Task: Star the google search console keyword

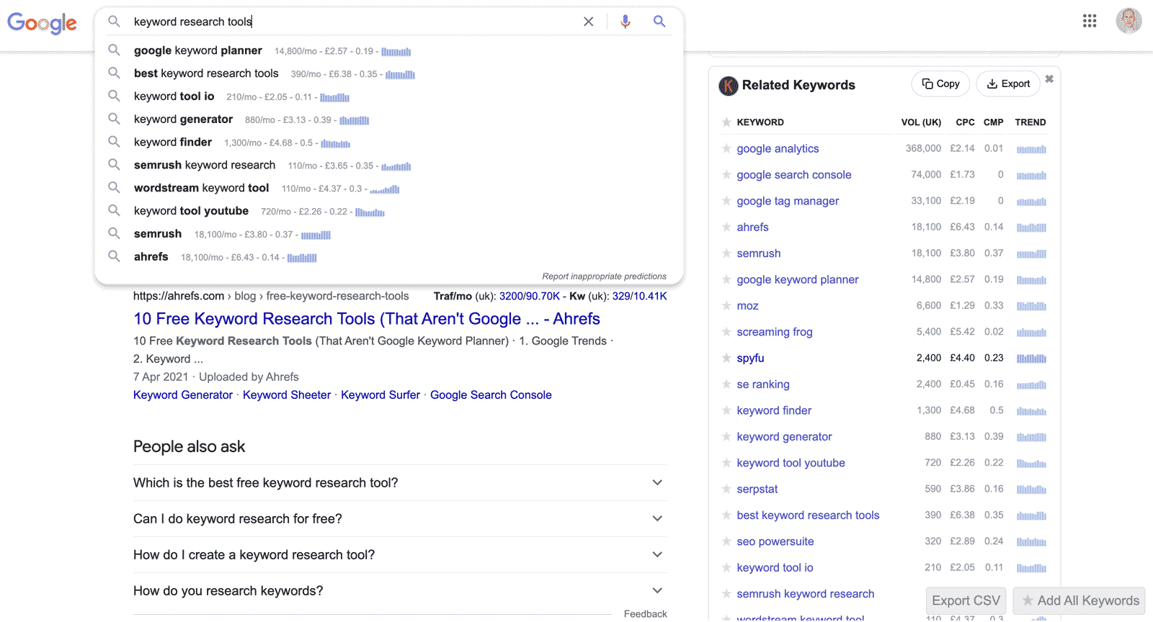Action: click(726, 175)
